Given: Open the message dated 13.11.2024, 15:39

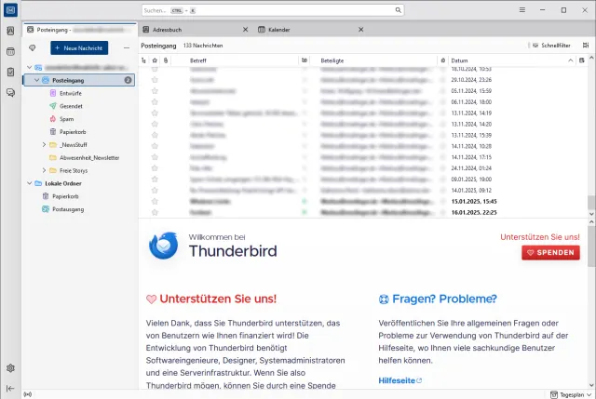Looking at the screenshot, I should pos(363,135).
